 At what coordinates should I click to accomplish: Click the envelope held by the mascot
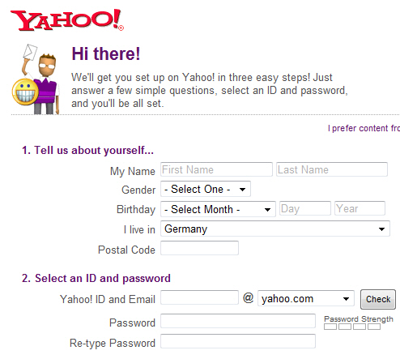(30, 52)
